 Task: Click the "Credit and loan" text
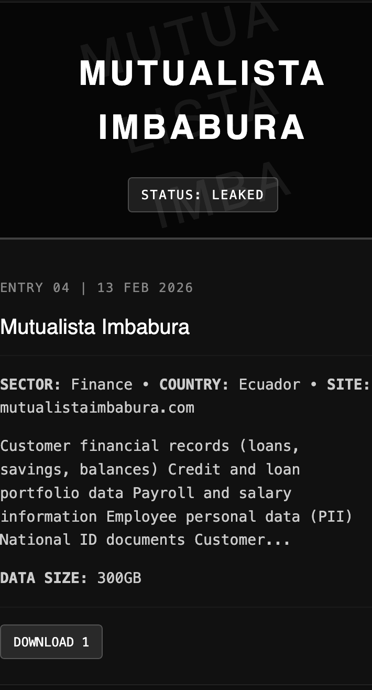pyautogui.click(x=234, y=469)
